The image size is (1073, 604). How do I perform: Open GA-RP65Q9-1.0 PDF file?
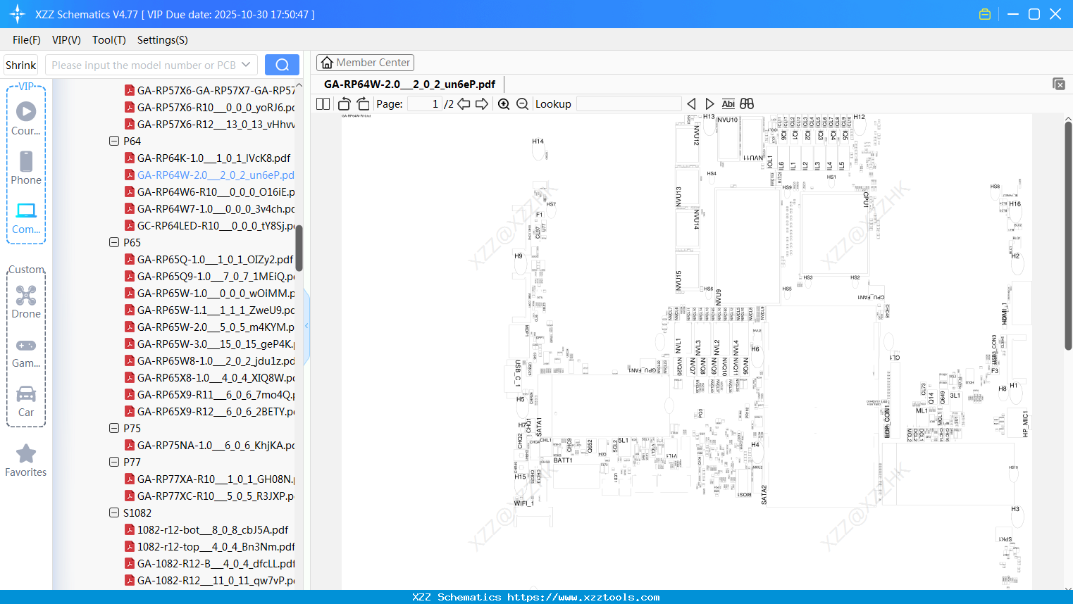pos(209,276)
